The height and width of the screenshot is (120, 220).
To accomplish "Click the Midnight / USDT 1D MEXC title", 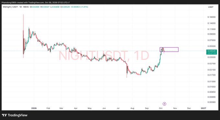I will coord(16,7).
